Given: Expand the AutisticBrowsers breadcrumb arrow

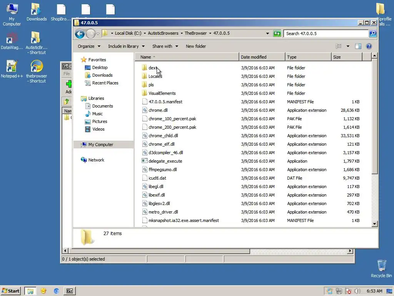Looking at the screenshot, I should point(182,33).
